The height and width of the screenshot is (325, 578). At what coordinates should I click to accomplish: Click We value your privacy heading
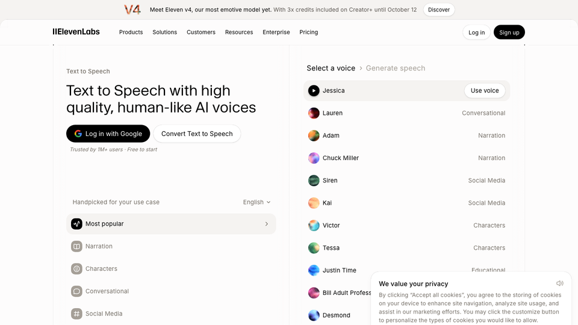[x=414, y=283]
